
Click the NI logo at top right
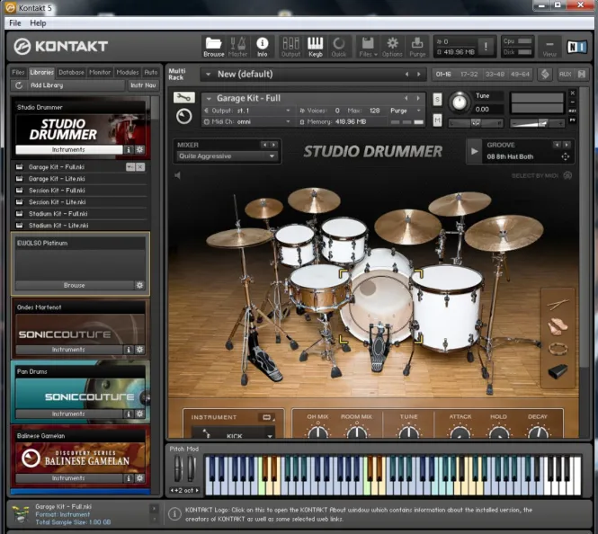[x=576, y=47]
